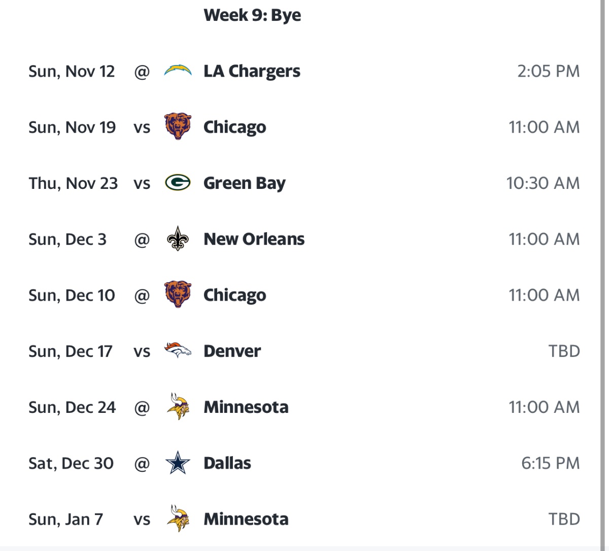Click the Vikings logo on Jan 7
Viewport: 609px width, 551px height.
pos(178,519)
